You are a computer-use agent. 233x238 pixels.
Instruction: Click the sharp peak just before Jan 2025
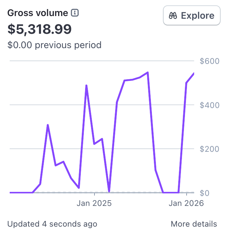(x=86, y=86)
